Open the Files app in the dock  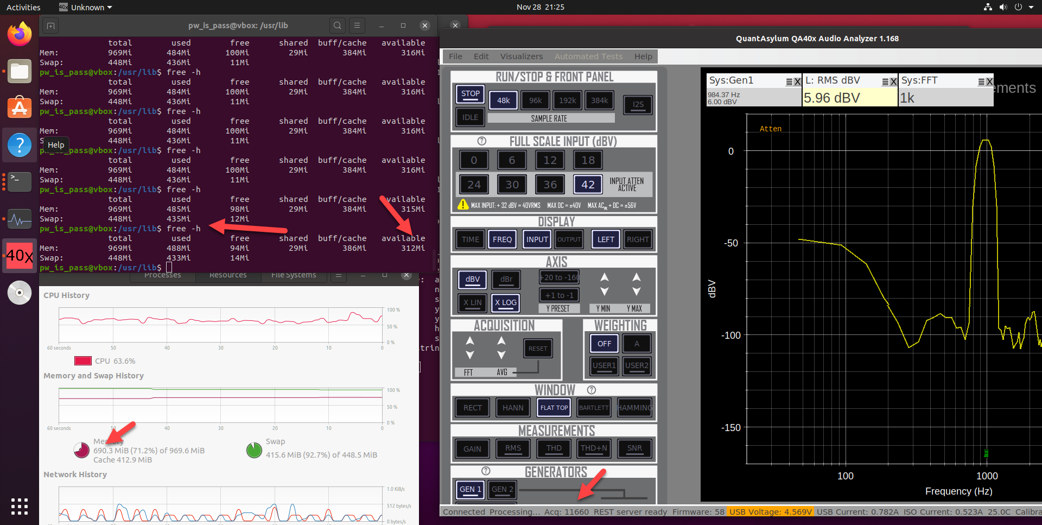[x=20, y=71]
